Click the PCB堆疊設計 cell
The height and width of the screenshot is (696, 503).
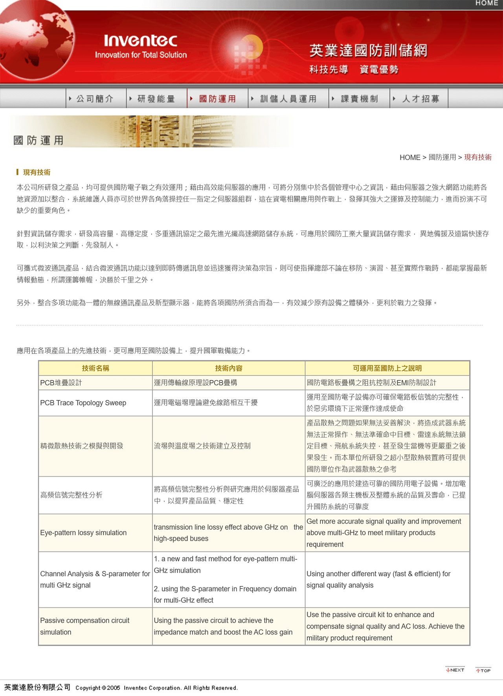95,383
